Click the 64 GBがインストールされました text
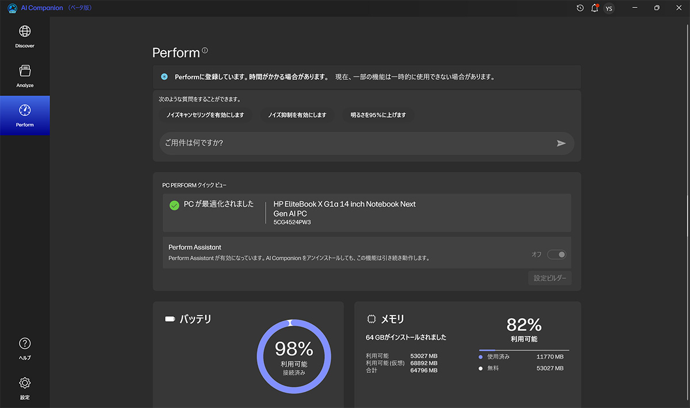The image size is (690, 408). [x=406, y=337]
